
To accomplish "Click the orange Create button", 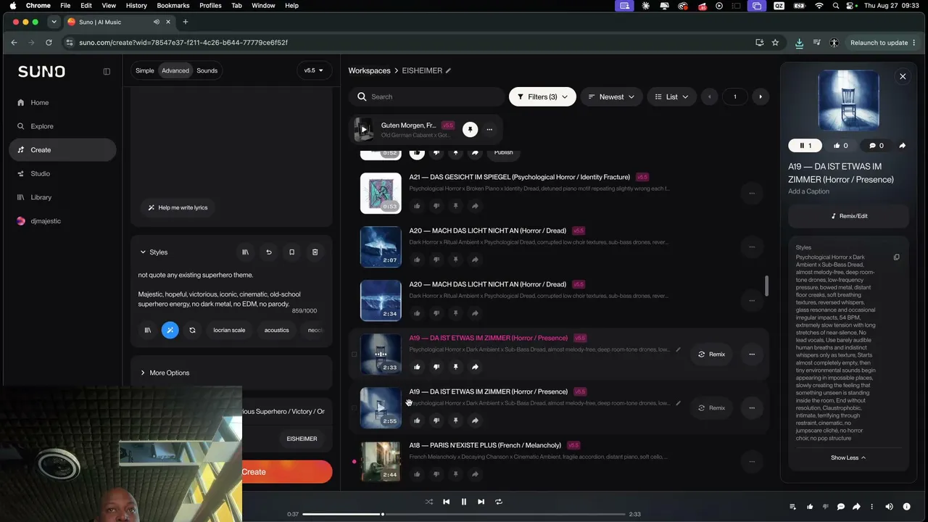I will (x=287, y=472).
